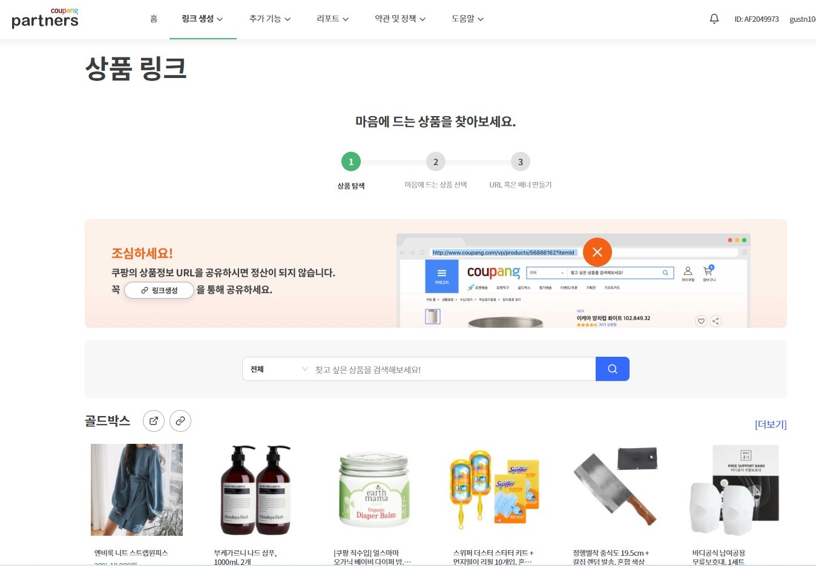Select the earth mama Diaper Balm thumbnail
This screenshot has width=816, height=566.
pyautogui.click(x=375, y=490)
